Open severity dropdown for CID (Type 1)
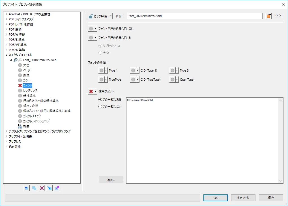This screenshot has height=206, width=288. (x=137, y=70)
